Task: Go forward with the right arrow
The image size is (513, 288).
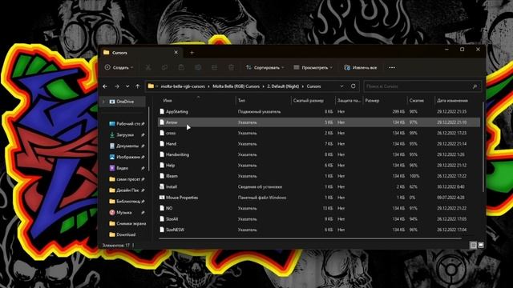Action: click(x=117, y=86)
